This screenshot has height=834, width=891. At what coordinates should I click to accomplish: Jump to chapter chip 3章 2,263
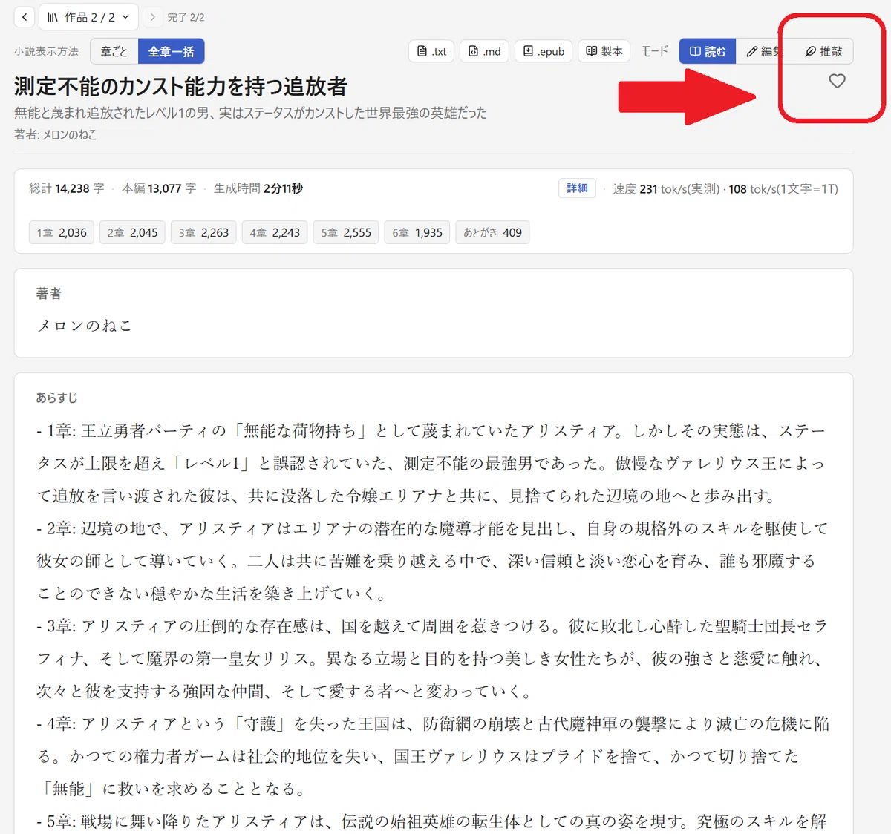click(x=203, y=232)
